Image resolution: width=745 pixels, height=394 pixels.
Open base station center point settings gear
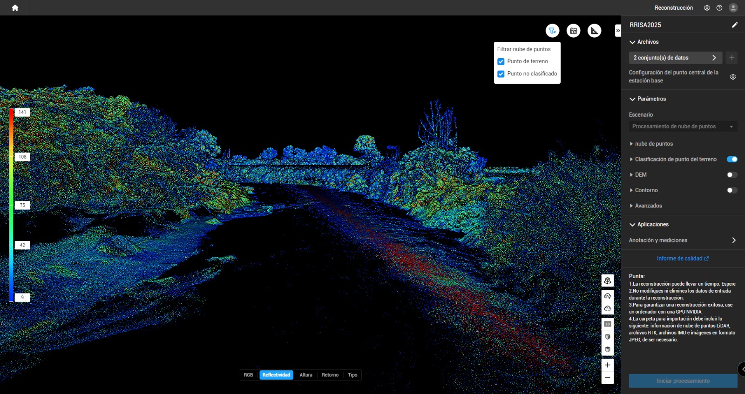(x=733, y=77)
